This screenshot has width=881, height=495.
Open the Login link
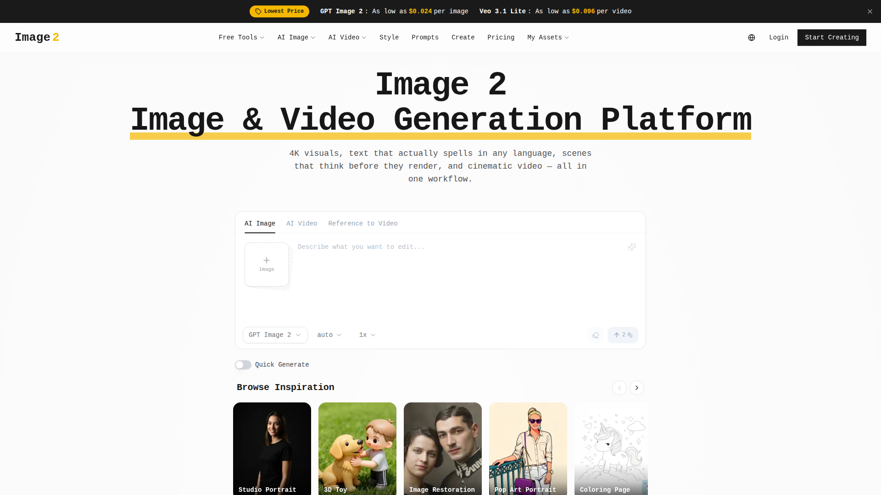click(x=778, y=38)
